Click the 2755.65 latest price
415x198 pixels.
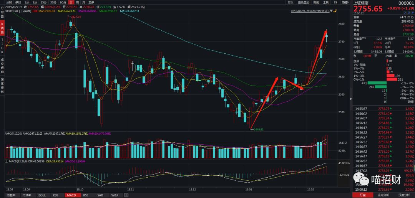tap(368, 9)
